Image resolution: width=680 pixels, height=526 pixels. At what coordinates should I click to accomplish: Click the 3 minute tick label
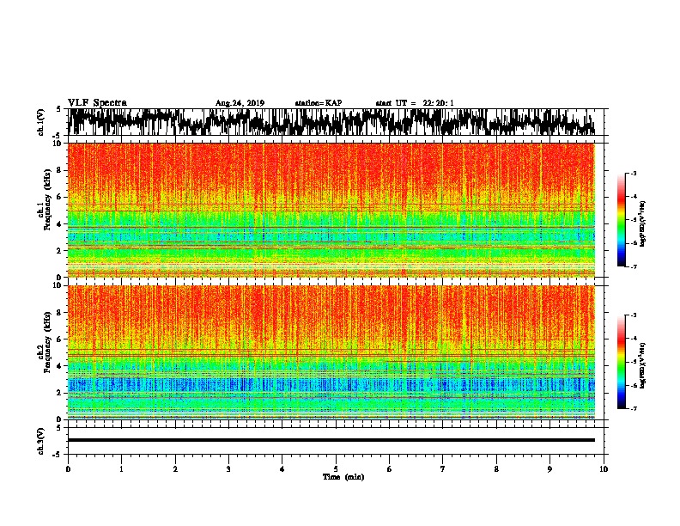click(228, 468)
